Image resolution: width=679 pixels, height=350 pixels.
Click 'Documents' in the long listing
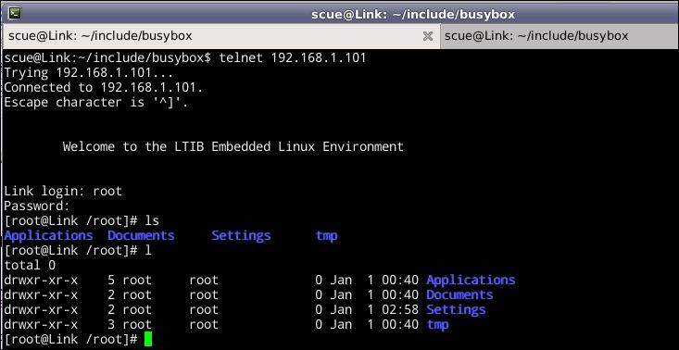click(x=459, y=294)
